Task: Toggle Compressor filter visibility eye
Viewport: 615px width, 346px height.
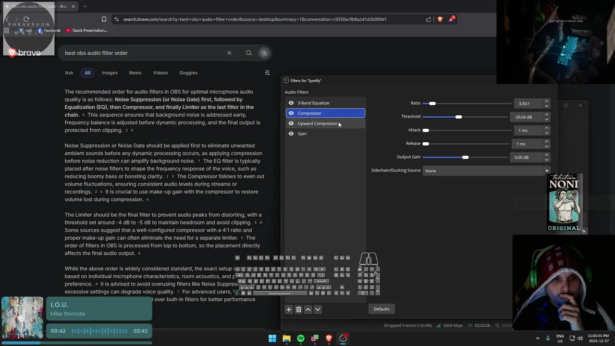Action: point(291,113)
